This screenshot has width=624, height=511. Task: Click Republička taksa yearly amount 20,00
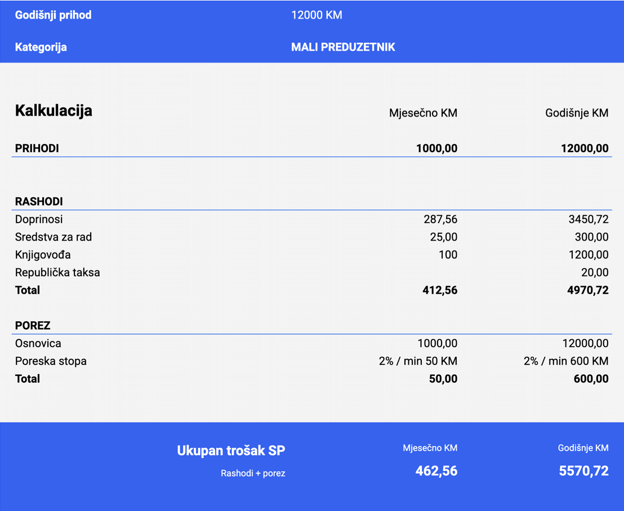595,273
